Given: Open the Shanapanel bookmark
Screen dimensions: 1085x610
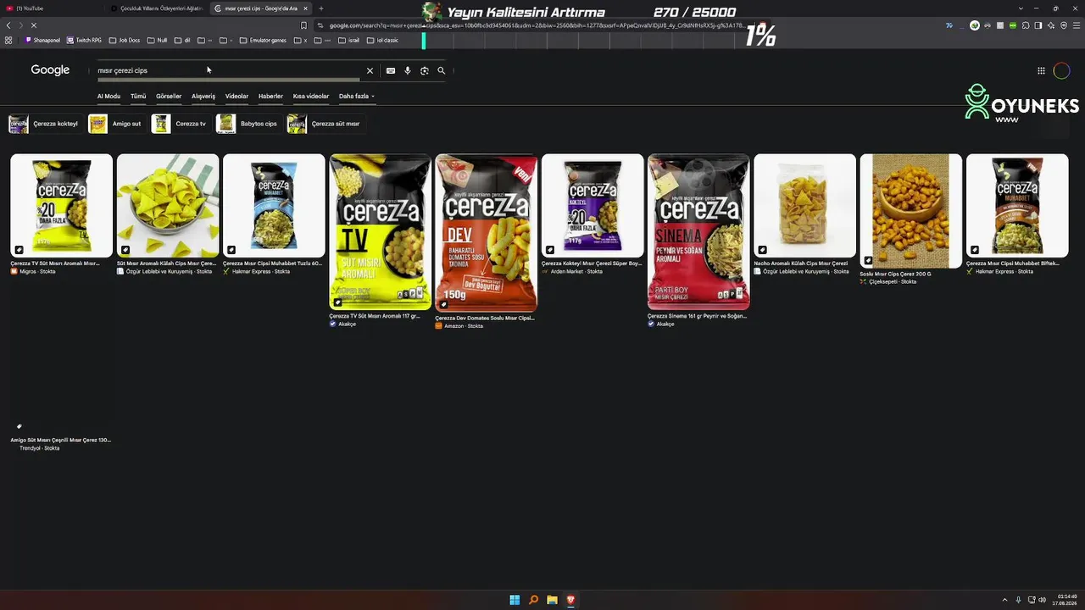Looking at the screenshot, I should tap(43, 40).
